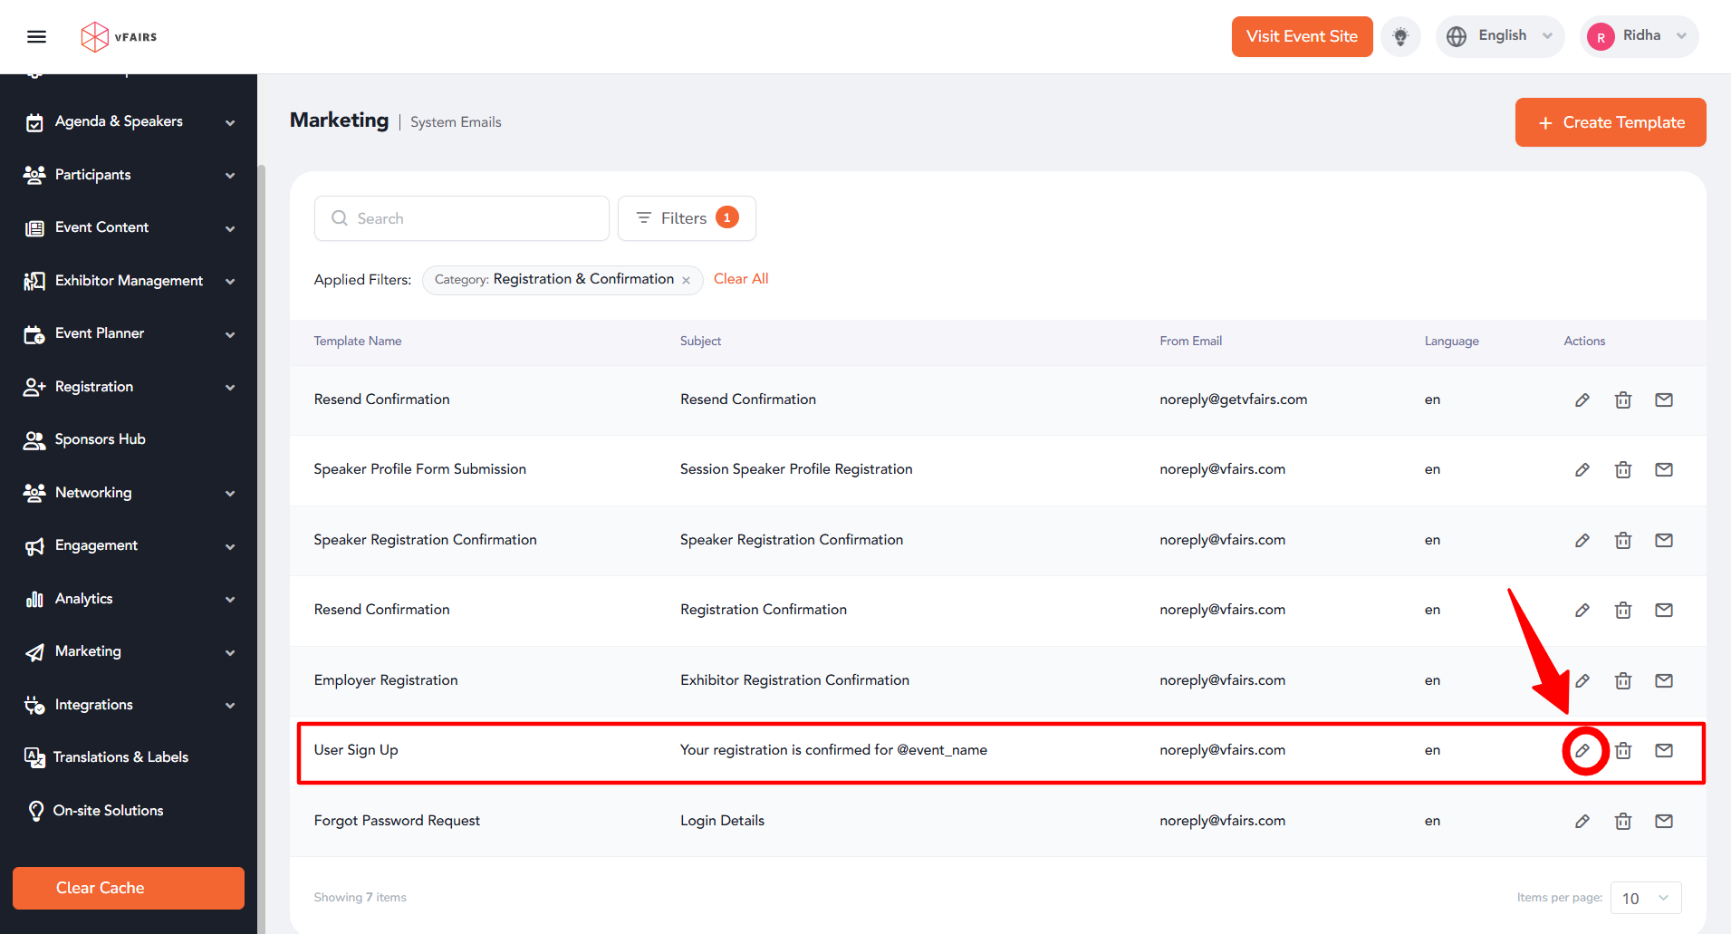1731x934 pixels.
Task: Sort by Template Name column header
Action: pyautogui.click(x=358, y=342)
